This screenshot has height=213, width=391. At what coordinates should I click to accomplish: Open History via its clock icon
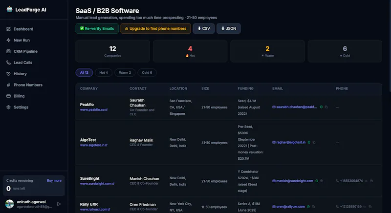pos(8,74)
